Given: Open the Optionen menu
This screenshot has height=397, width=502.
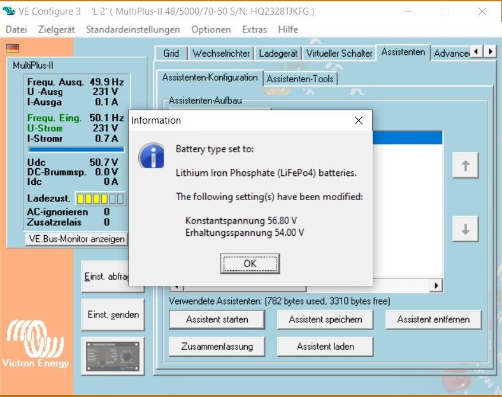Looking at the screenshot, I should pyautogui.click(x=211, y=29).
